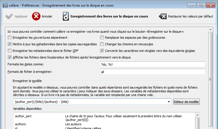Click the 'Variables disponibles:' label
This screenshot has height=129, width=218.
click(x=27, y=109)
